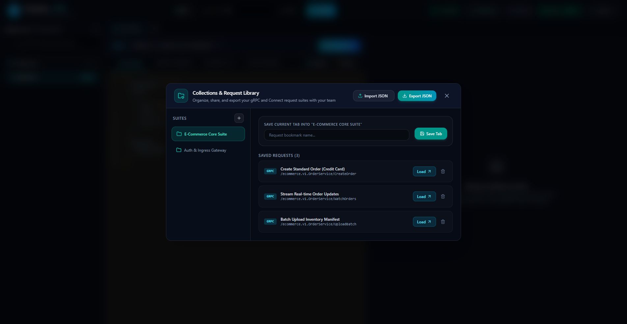Click the "SAVED REQUESTS (3)" heading
Screen dimensions: 627x324
coord(279,155)
